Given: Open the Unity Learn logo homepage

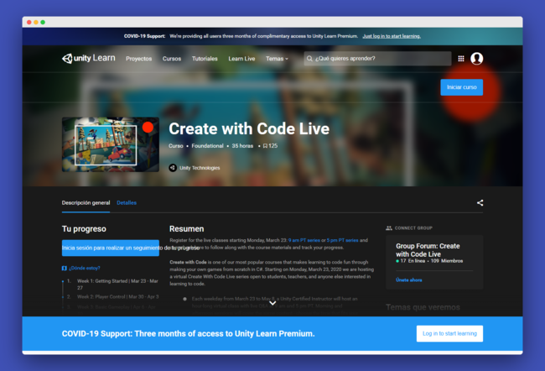Looking at the screenshot, I should point(89,58).
